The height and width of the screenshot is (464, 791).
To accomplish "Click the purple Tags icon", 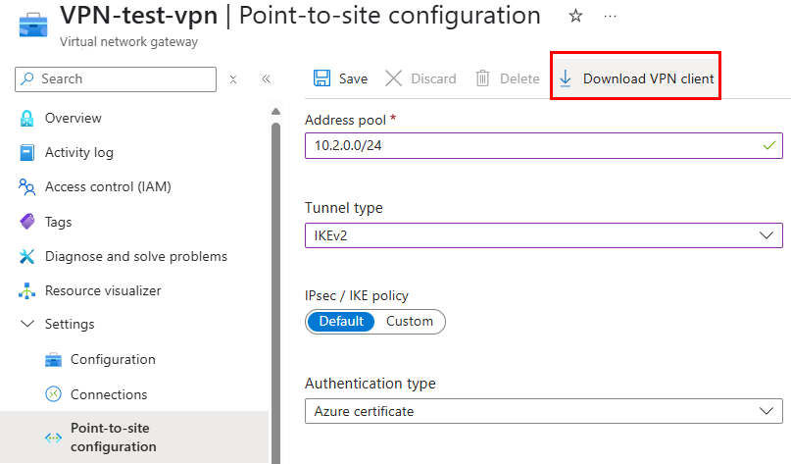I will [26, 221].
